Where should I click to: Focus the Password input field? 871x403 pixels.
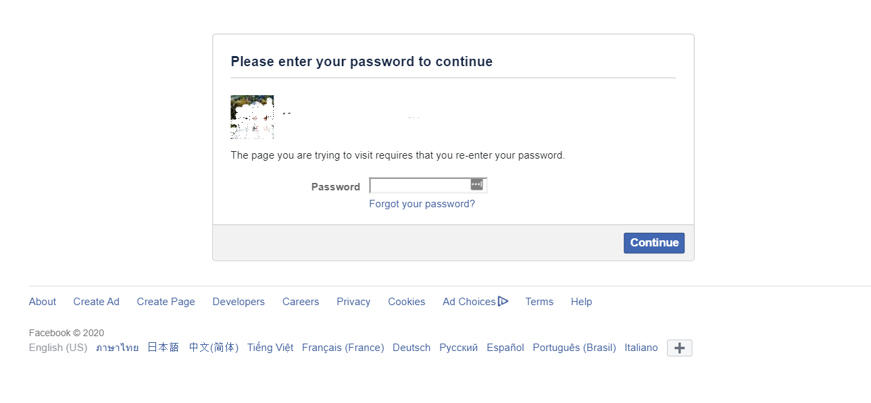428,186
